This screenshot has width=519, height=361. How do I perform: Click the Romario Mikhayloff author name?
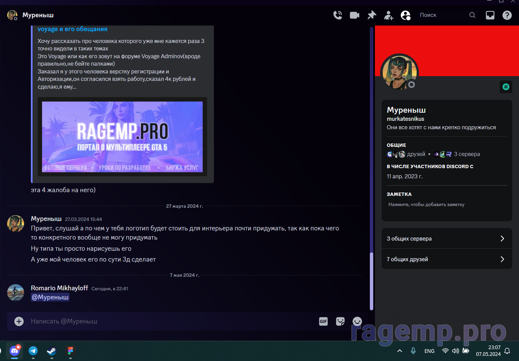[59, 288]
